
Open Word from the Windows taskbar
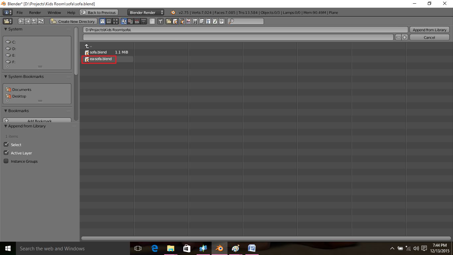pyautogui.click(x=252, y=248)
